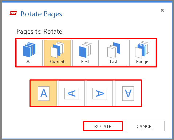Click the Pages to Rotate heading
This screenshot has height=140, width=174.
(39, 32)
